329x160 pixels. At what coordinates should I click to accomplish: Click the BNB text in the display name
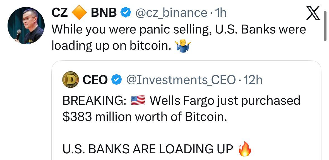point(104,13)
